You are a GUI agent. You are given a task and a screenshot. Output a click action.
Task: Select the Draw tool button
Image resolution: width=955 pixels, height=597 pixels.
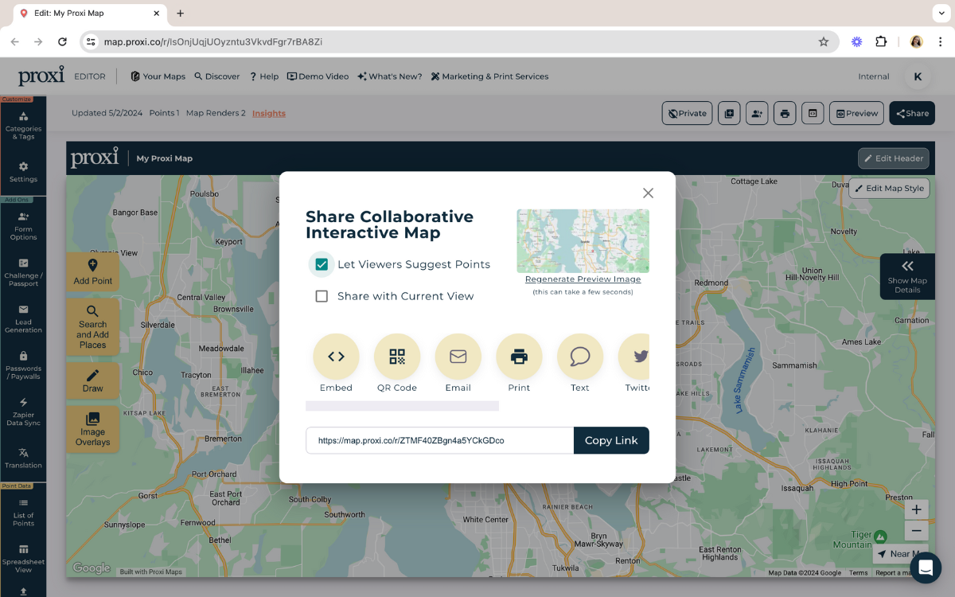[x=92, y=381]
